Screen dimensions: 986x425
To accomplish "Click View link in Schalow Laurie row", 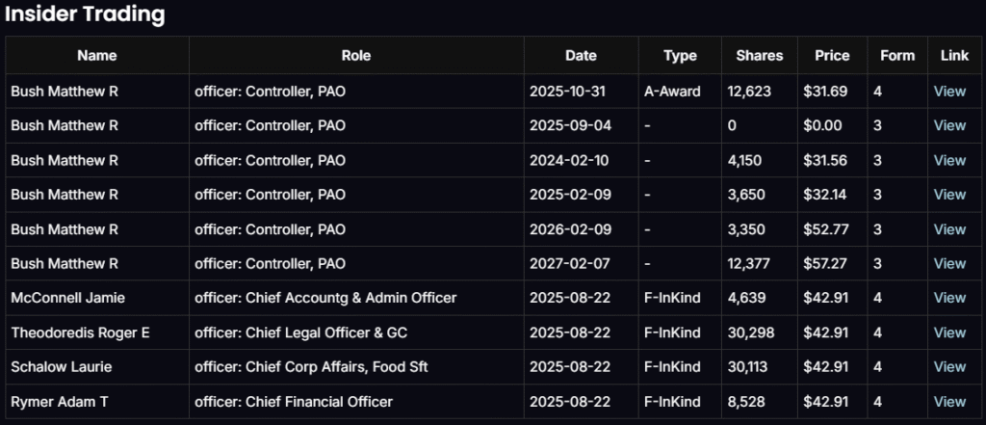I will (x=949, y=367).
